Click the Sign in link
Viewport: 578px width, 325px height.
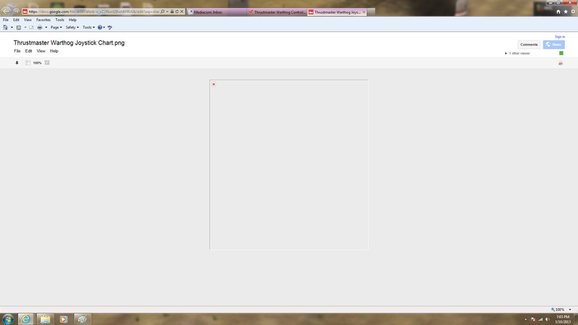point(560,37)
